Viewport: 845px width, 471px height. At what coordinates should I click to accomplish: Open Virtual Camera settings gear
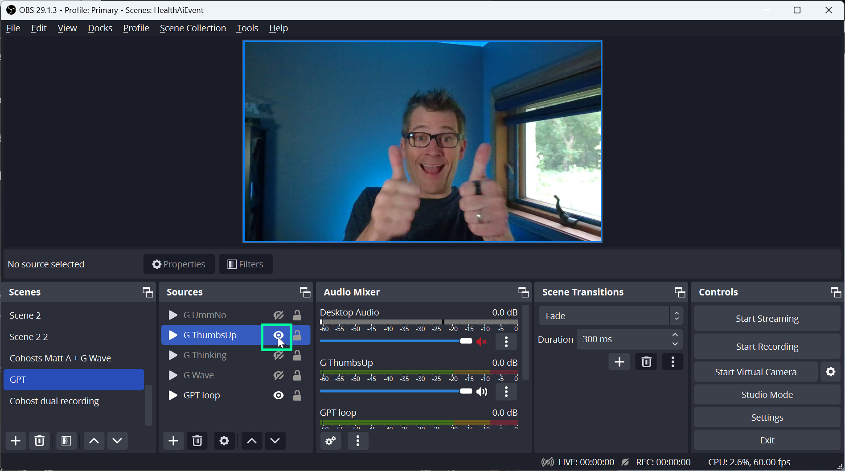pos(831,372)
